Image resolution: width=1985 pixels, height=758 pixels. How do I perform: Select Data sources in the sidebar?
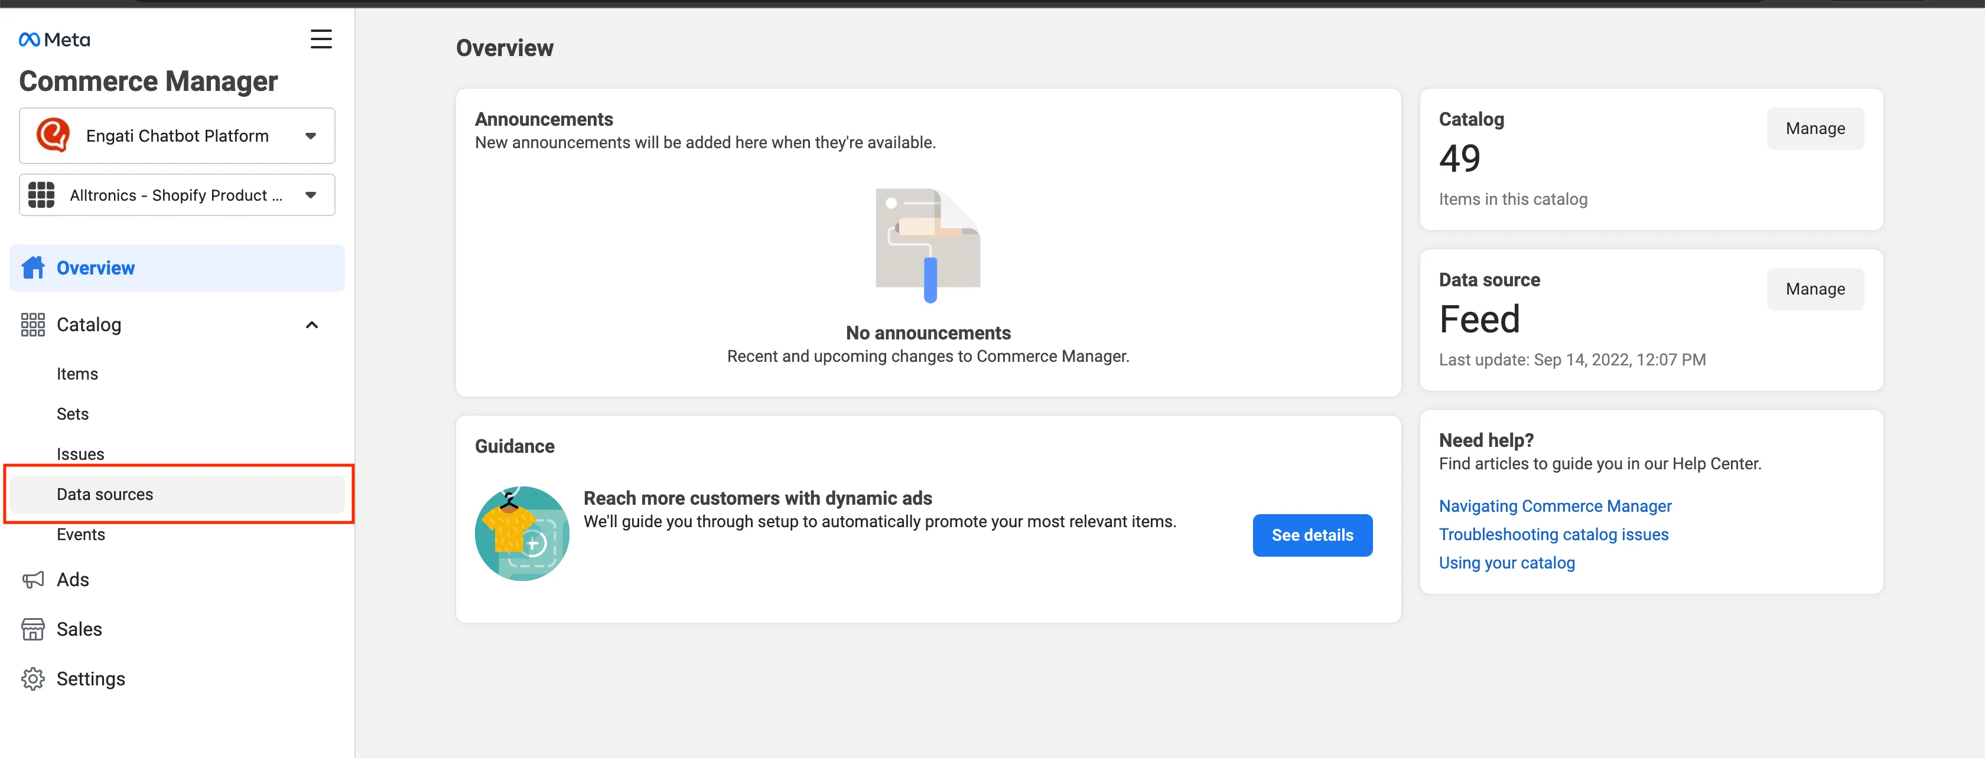click(x=177, y=495)
